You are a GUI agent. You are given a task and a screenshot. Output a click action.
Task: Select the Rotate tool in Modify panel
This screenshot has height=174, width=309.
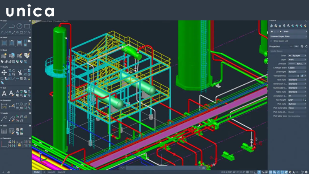pos(14,70)
